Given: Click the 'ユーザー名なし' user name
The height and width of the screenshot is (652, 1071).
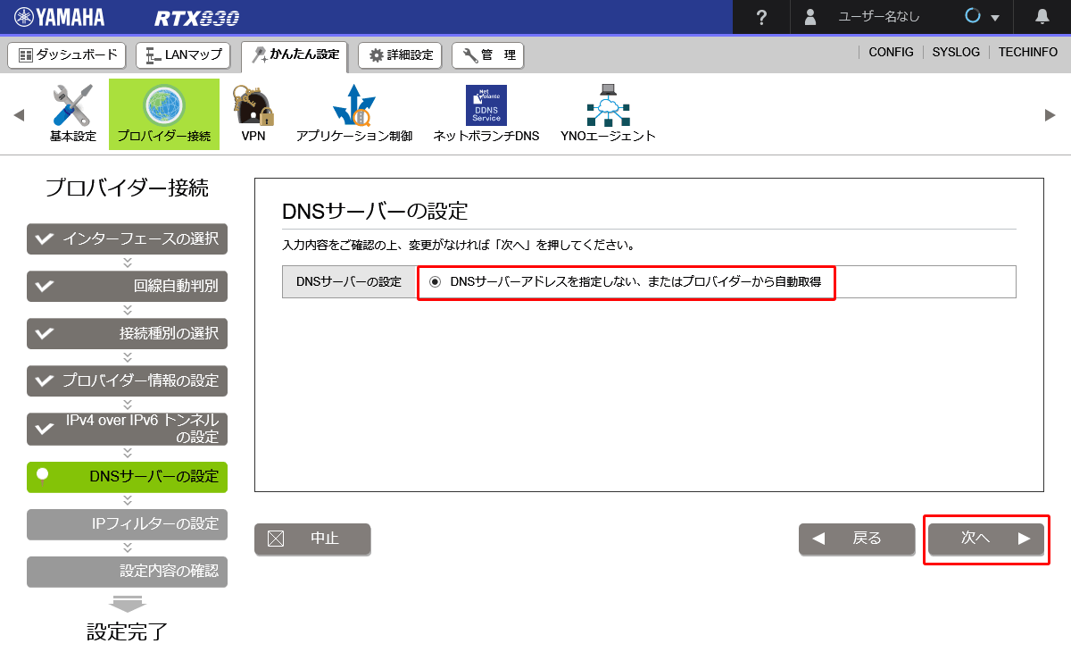Looking at the screenshot, I should tap(878, 17).
